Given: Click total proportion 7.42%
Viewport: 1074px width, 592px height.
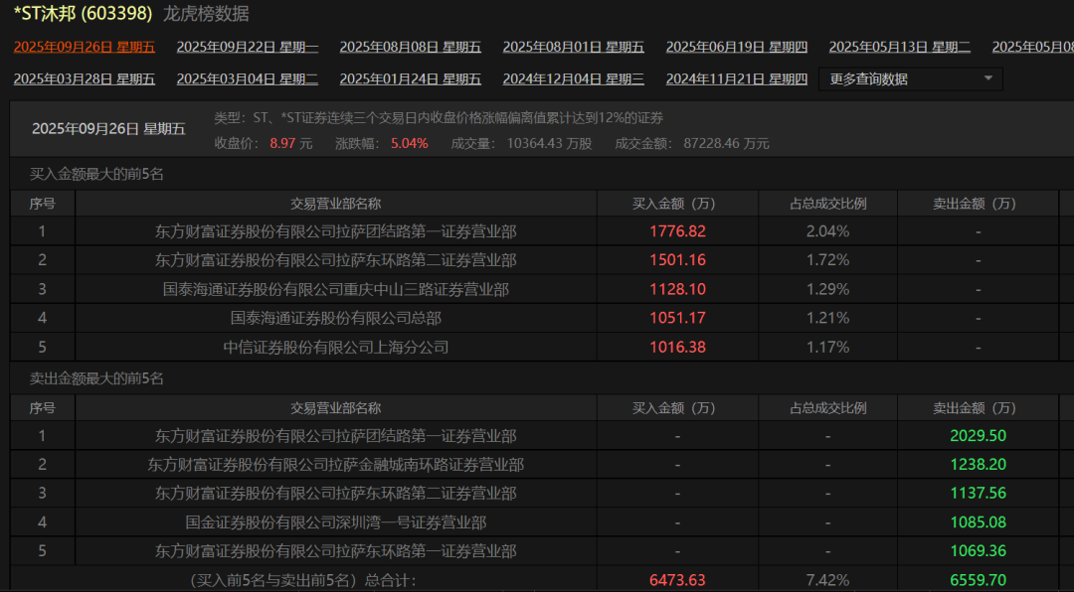Looking at the screenshot, I should 828,580.
